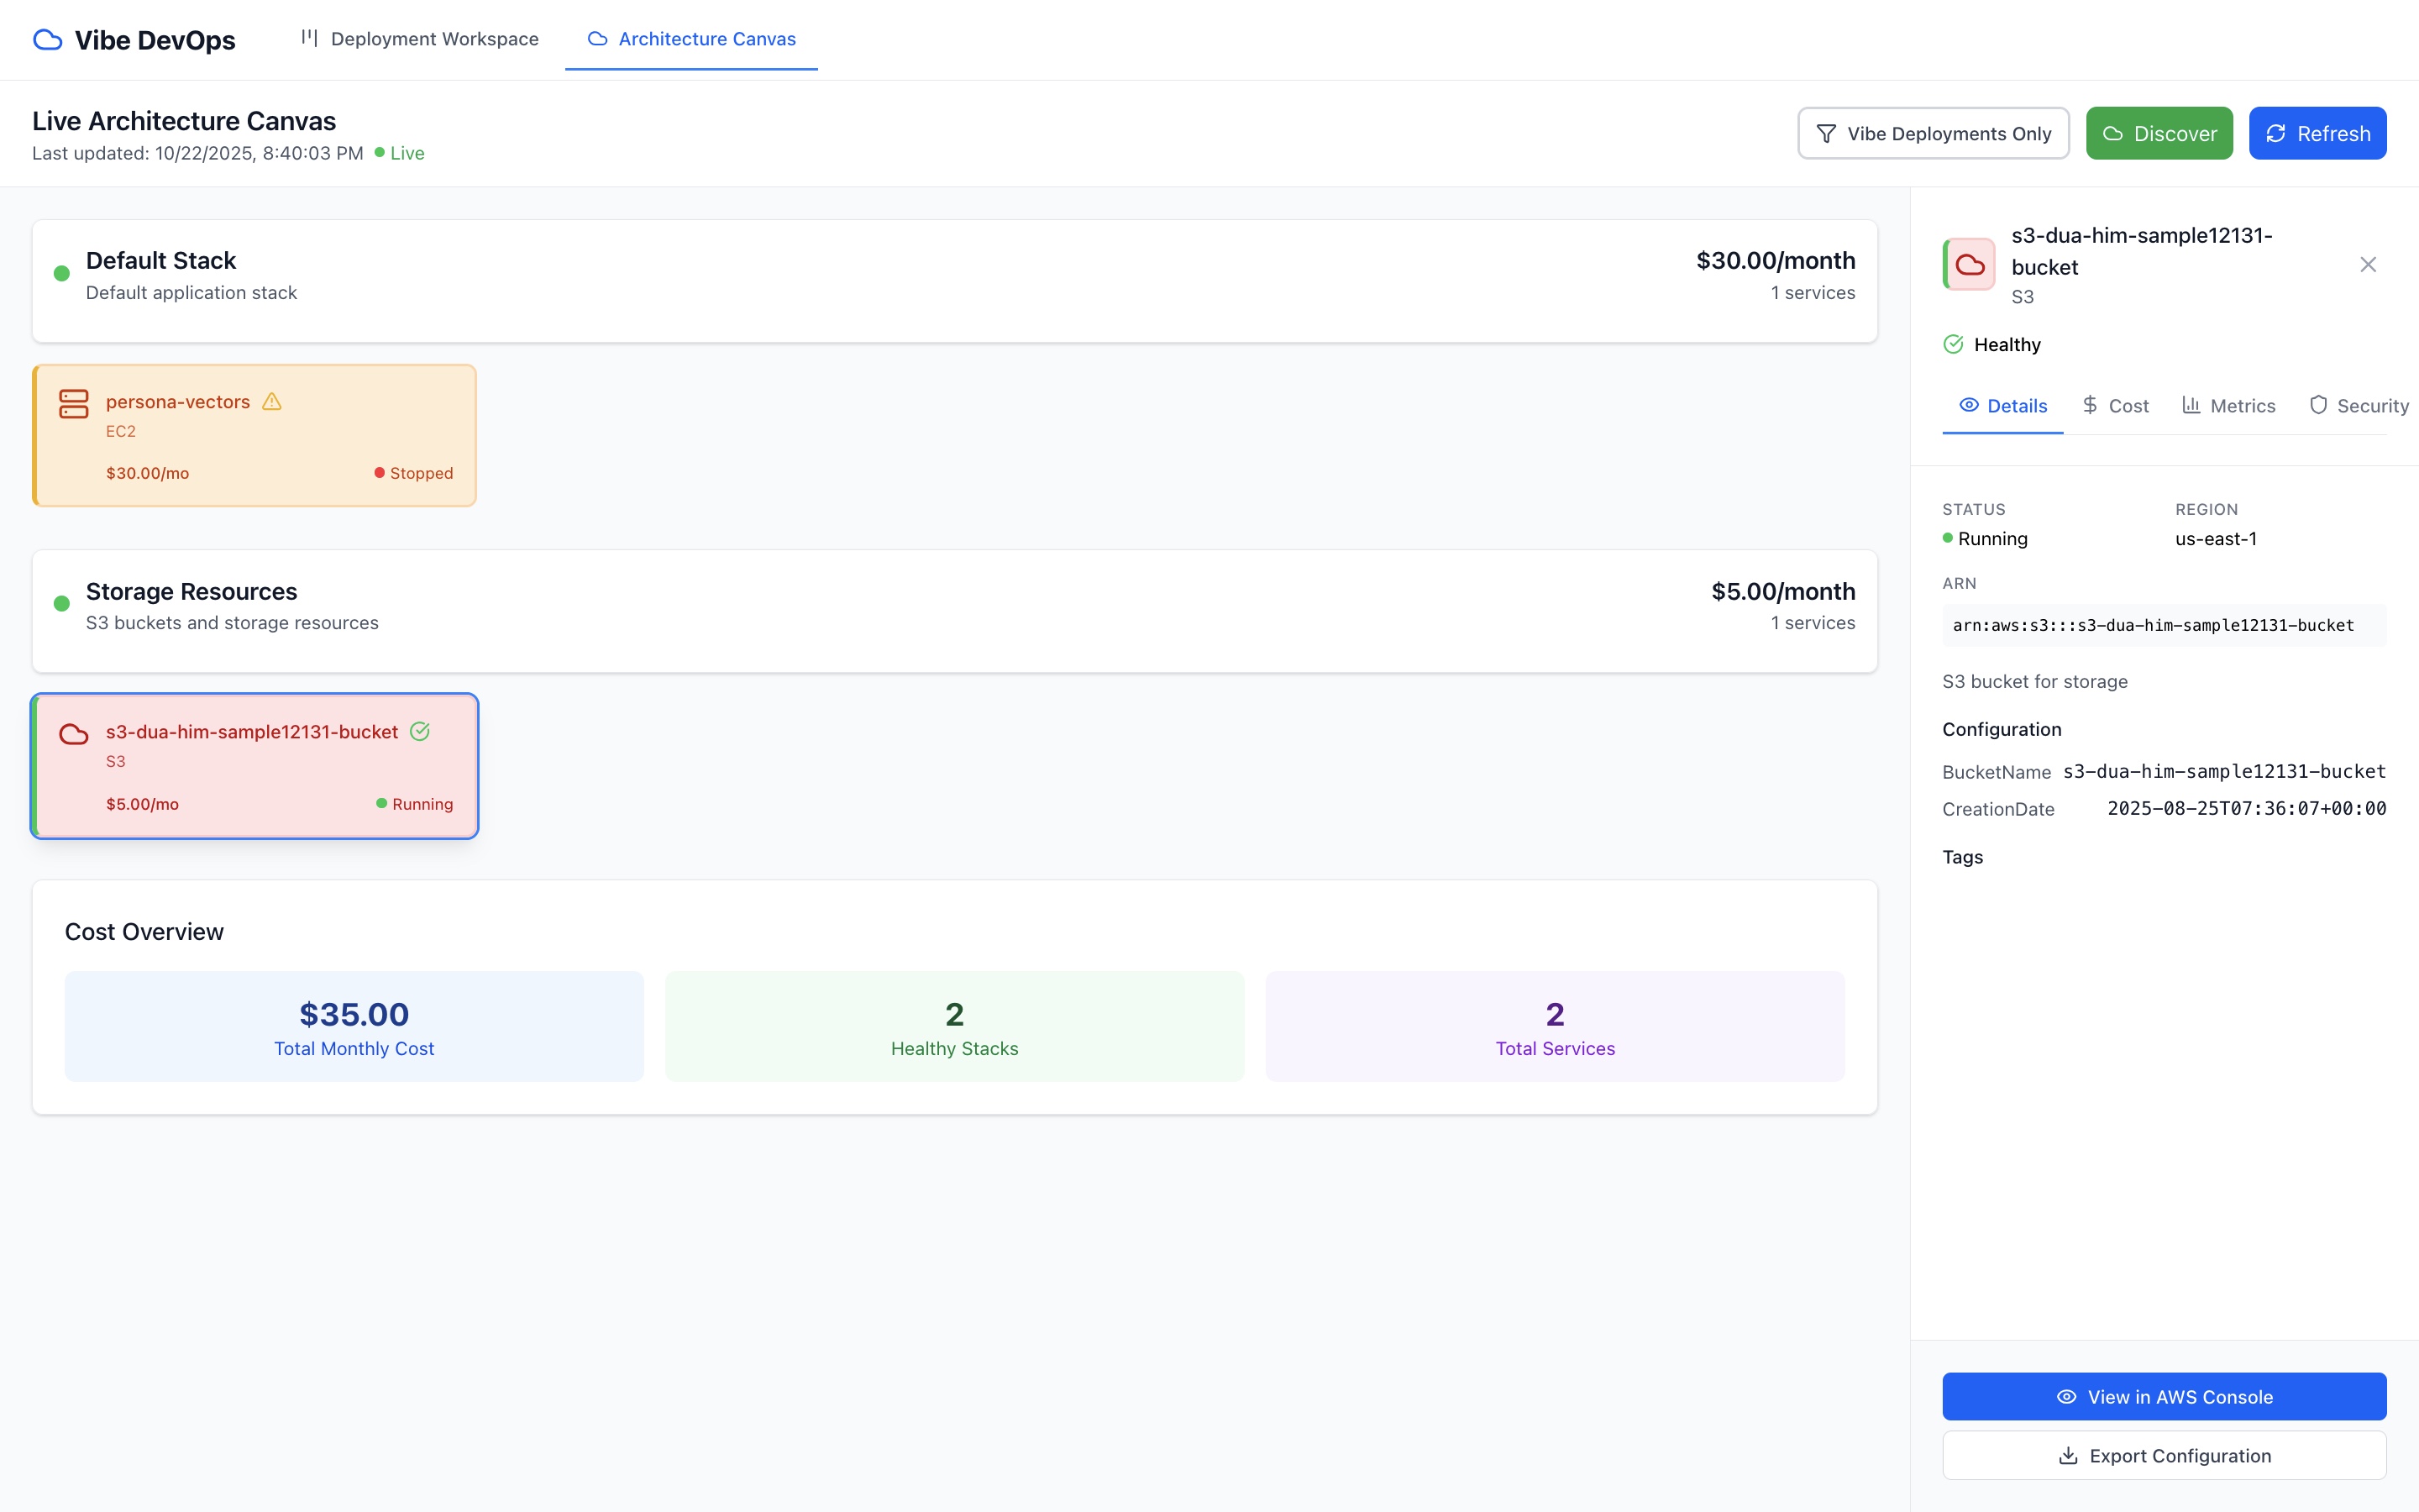2419x1512 pixels.
Task: Click the Total Monthly Cost tile
Action: point(354,1026)
